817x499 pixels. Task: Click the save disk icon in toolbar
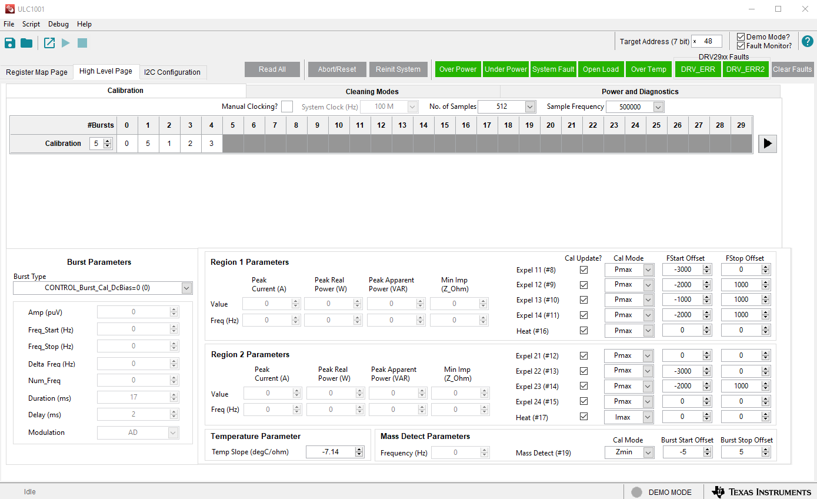(x=10, y=43)
